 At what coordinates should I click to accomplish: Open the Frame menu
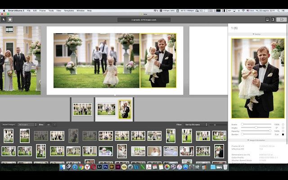point(42,10)
